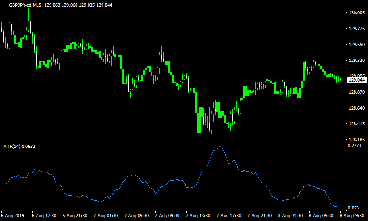Click the 128.185 bottom price label
Image resolution: width=368 pixels, height=221 pixels.
(356, 140)
